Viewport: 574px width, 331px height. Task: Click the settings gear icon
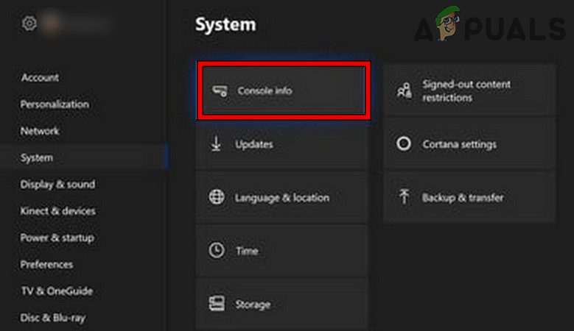coord(29,24)
